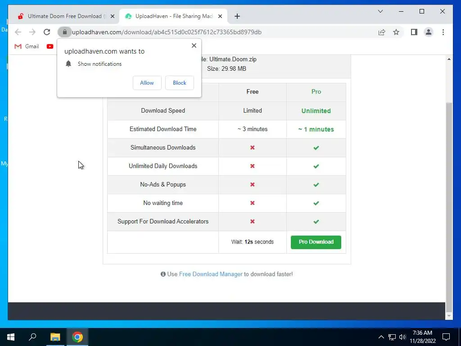This screenshot has height=346, width=461.
Task: Open Windows taskbar search
Action: click(x=32, y=337)
